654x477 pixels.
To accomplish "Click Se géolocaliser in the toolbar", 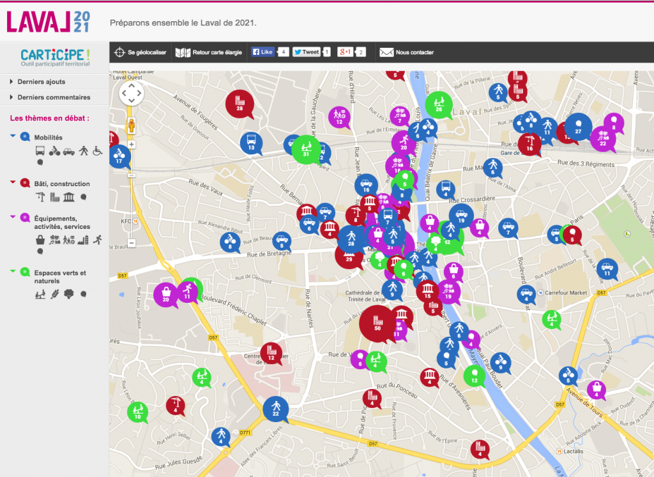I will (140, 52).
